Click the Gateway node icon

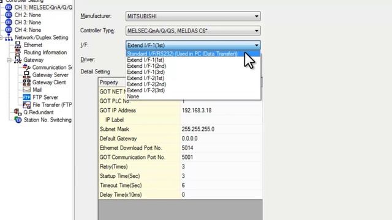(18, 60)
